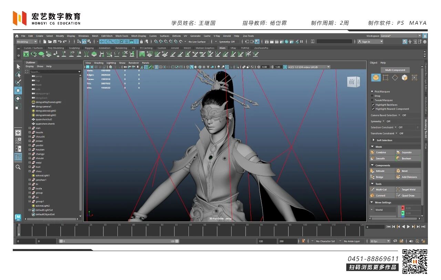Click the XGen eye preview shelf icon

(34, 54)
